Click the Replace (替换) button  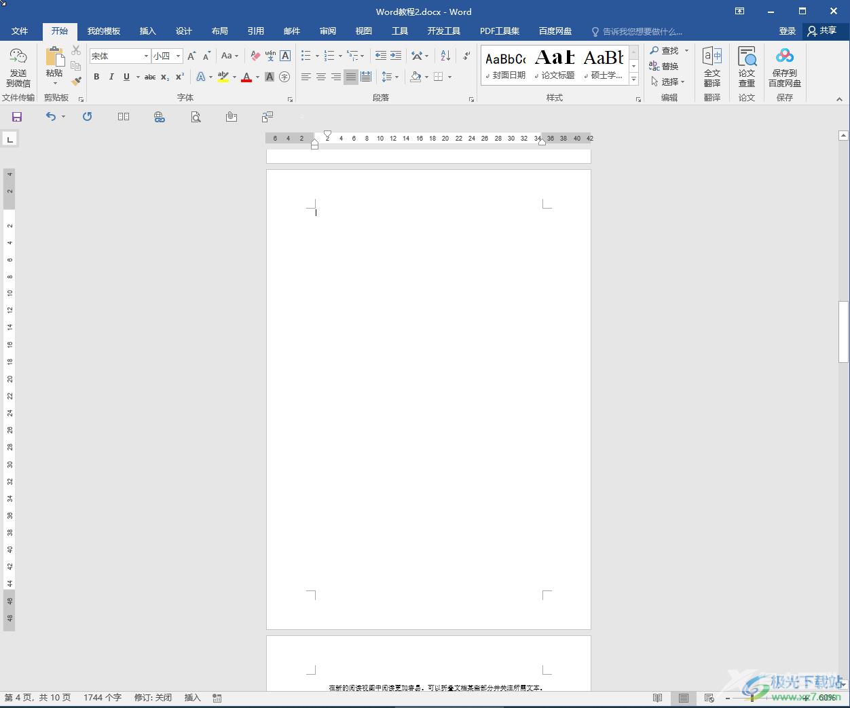pyautogui.click(x=664, y=66)
